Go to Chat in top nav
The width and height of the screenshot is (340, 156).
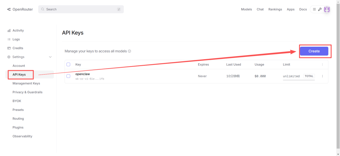tap(260, 9)
